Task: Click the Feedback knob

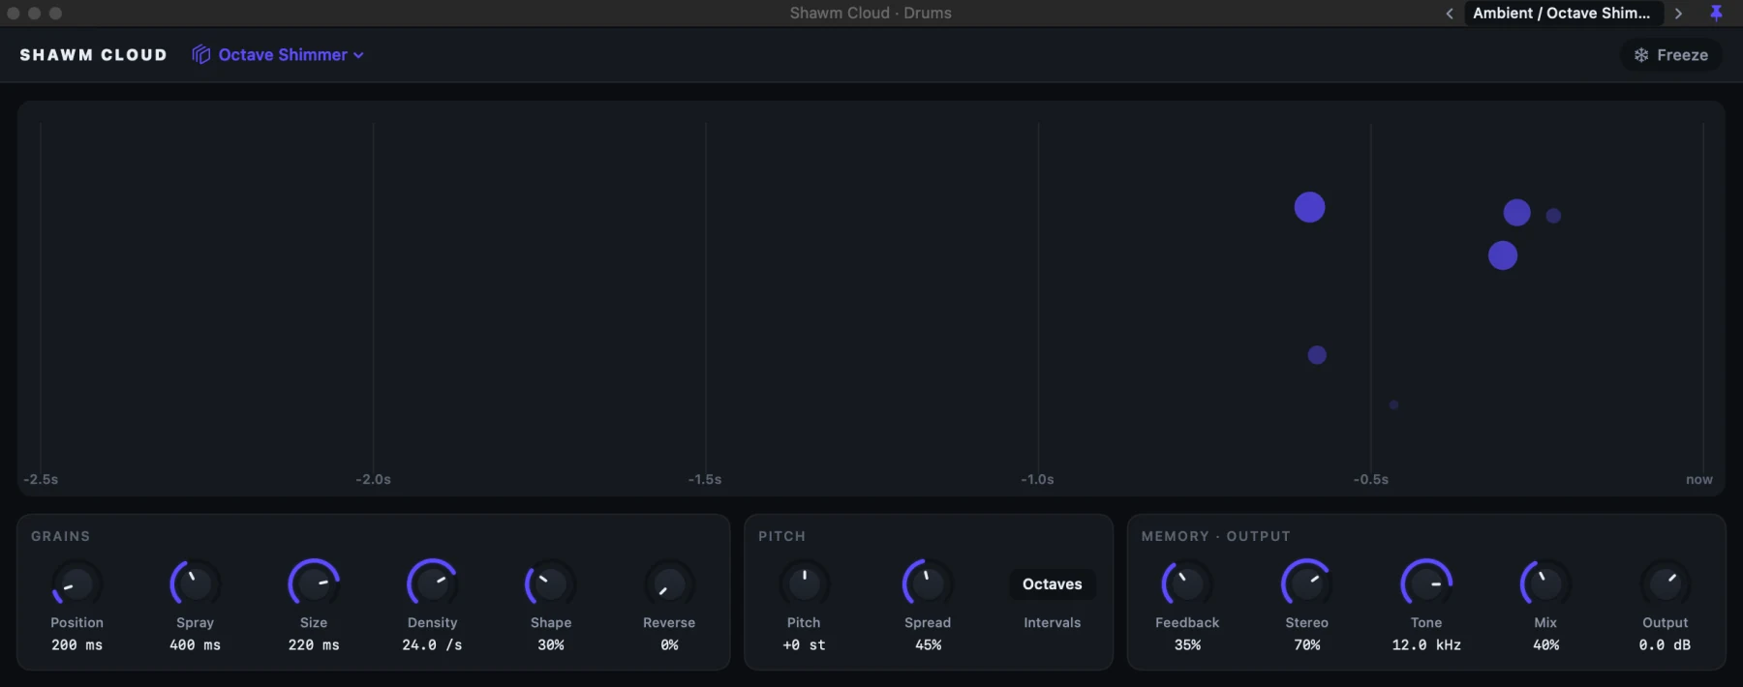Action: 1187,583
